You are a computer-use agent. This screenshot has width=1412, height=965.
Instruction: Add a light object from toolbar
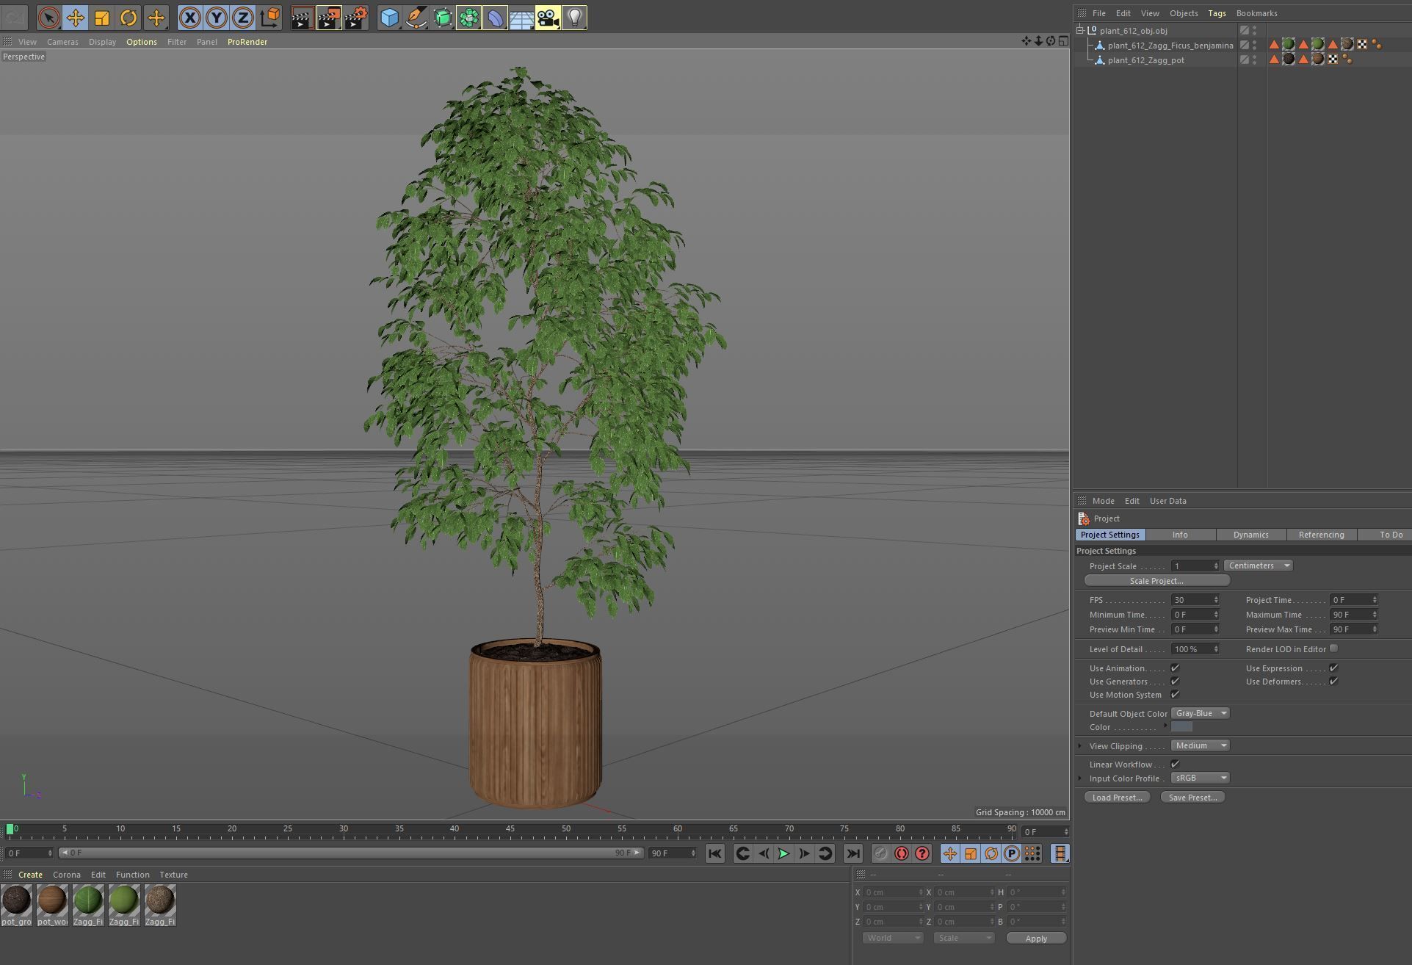(x=574, y=18)
